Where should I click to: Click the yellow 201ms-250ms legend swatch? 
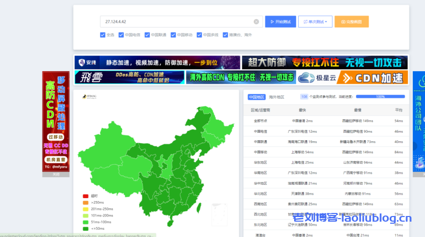pos(85,209)
